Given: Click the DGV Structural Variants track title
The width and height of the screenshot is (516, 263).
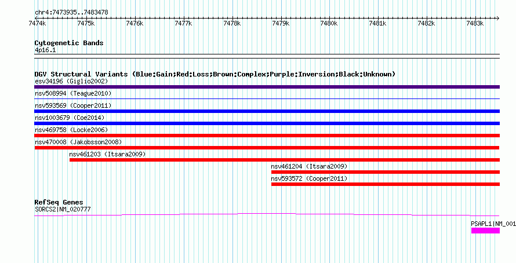Looking at the screenshot, I should pyautogui.click(x=215, y=74).
